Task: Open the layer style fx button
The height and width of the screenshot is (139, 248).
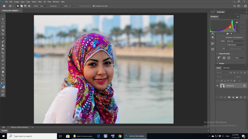Action: tap(225, 97)
